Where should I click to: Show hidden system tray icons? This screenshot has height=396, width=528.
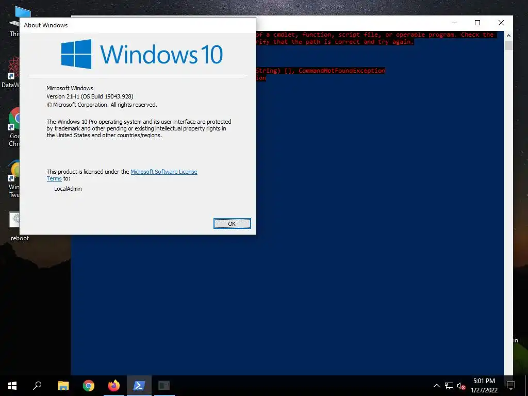(x=436, y=386)
